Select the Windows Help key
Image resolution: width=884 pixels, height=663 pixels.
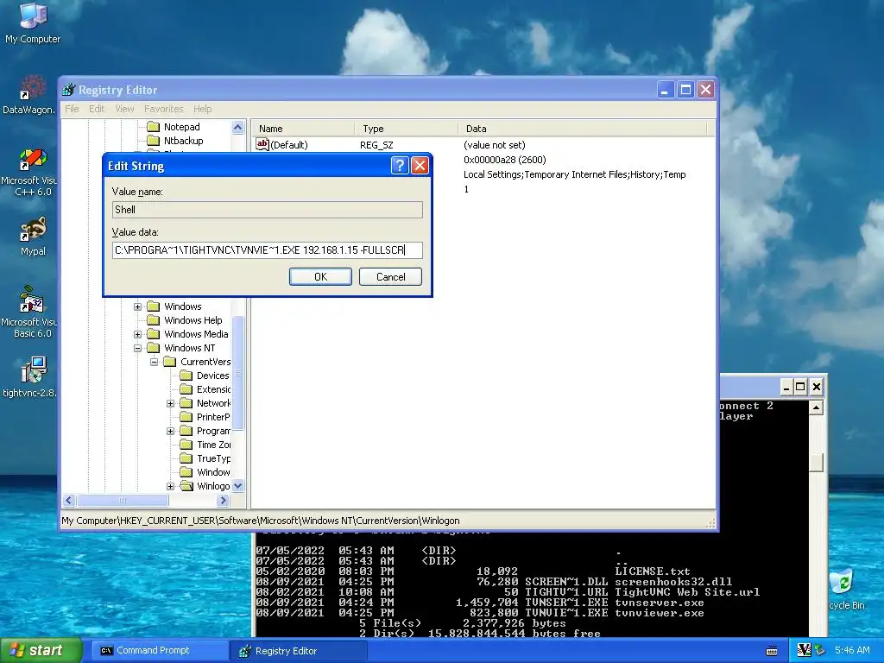click(x=185, y=320)
